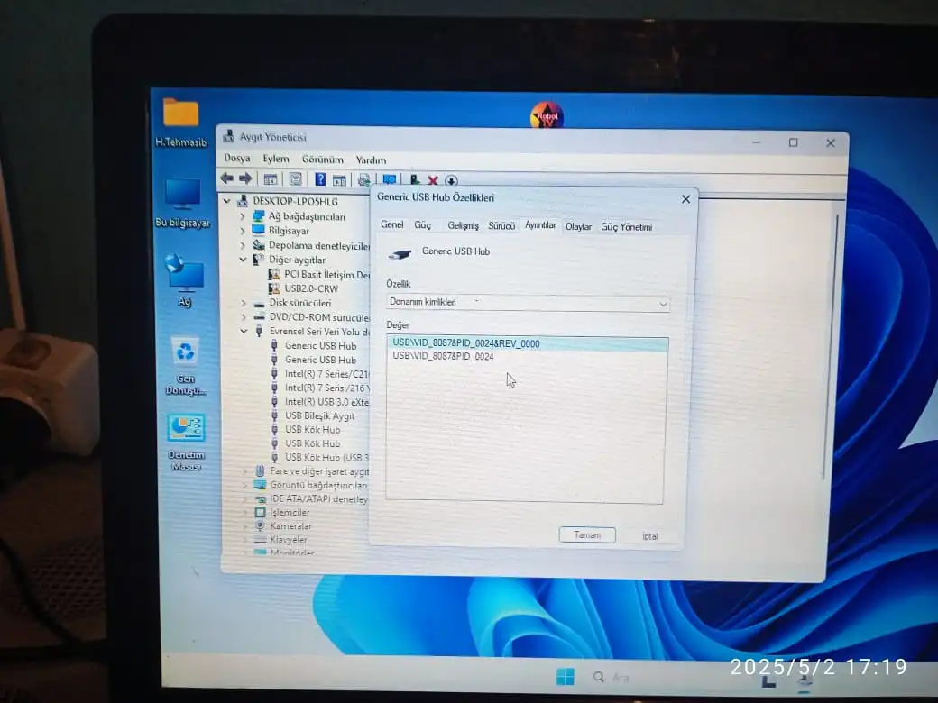Click the Forward arrow toolbar icon

[x=245, y=178]
